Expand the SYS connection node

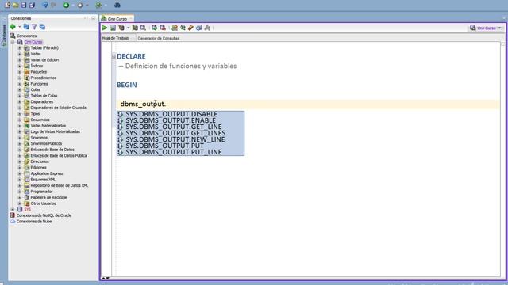click(13, 209)
